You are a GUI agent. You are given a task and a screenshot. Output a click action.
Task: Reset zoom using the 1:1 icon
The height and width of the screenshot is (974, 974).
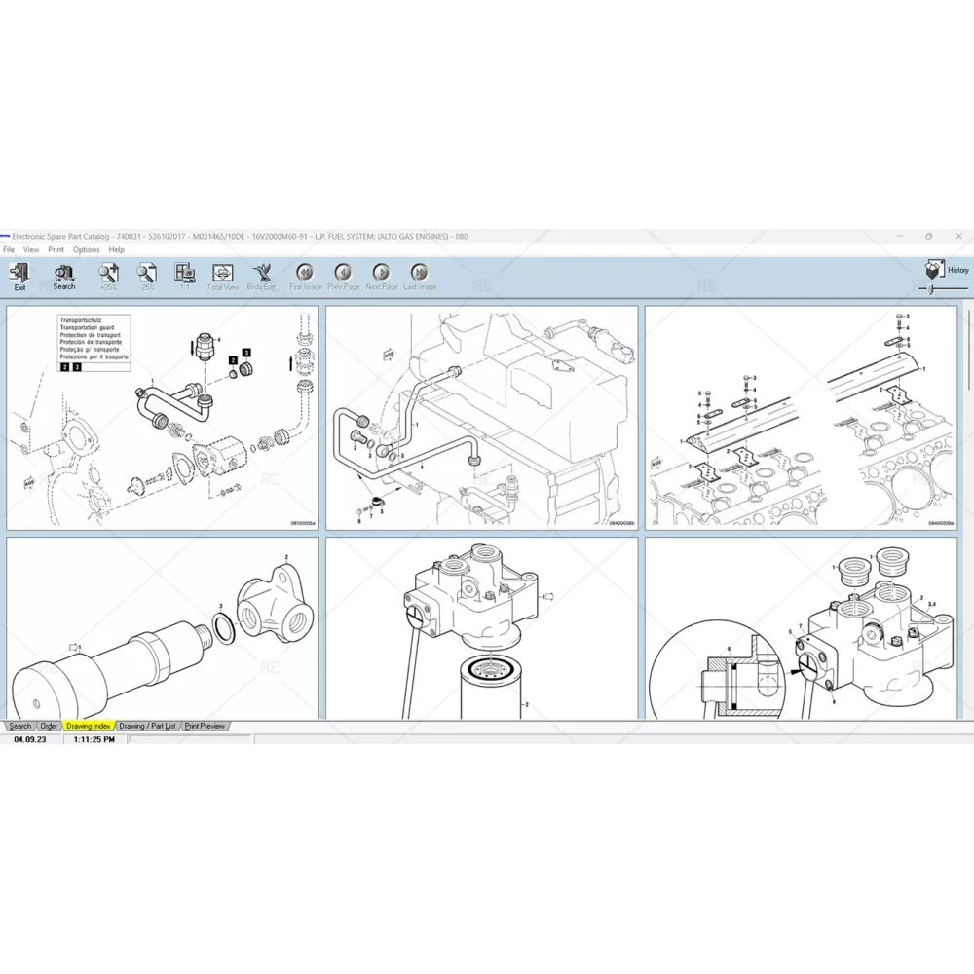185,273
